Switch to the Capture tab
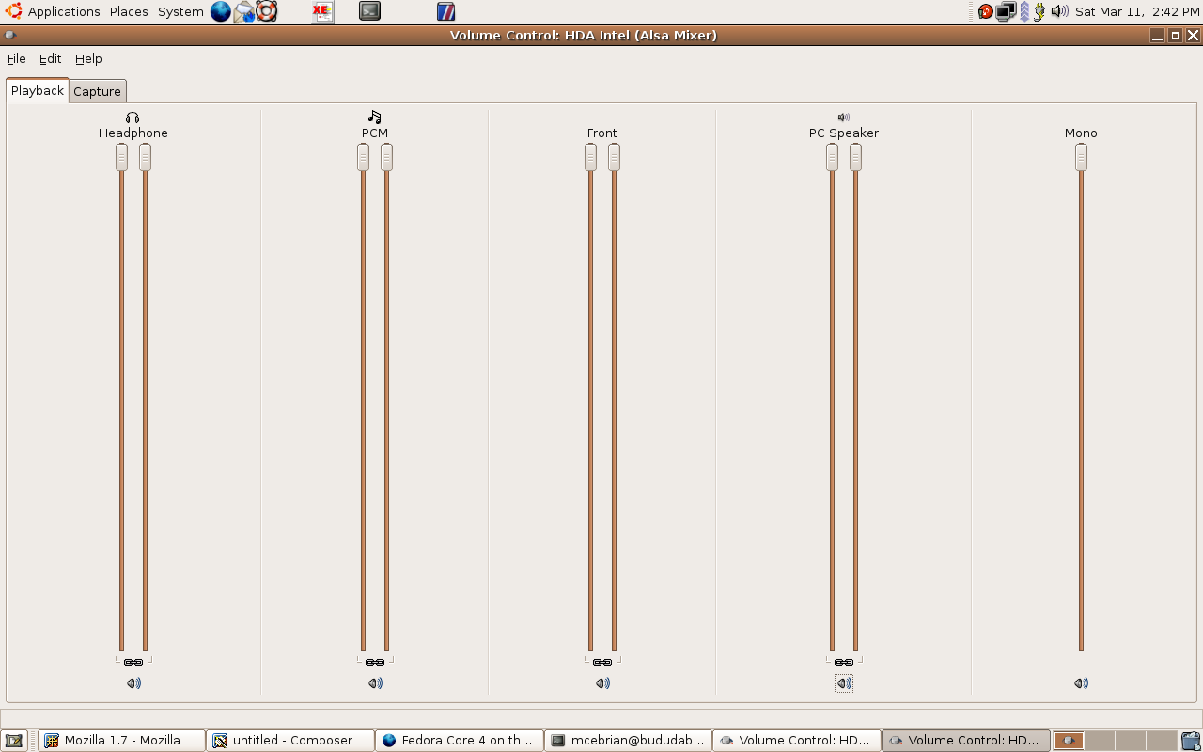This screenshot has width=1203, height=752. (97, 91)
